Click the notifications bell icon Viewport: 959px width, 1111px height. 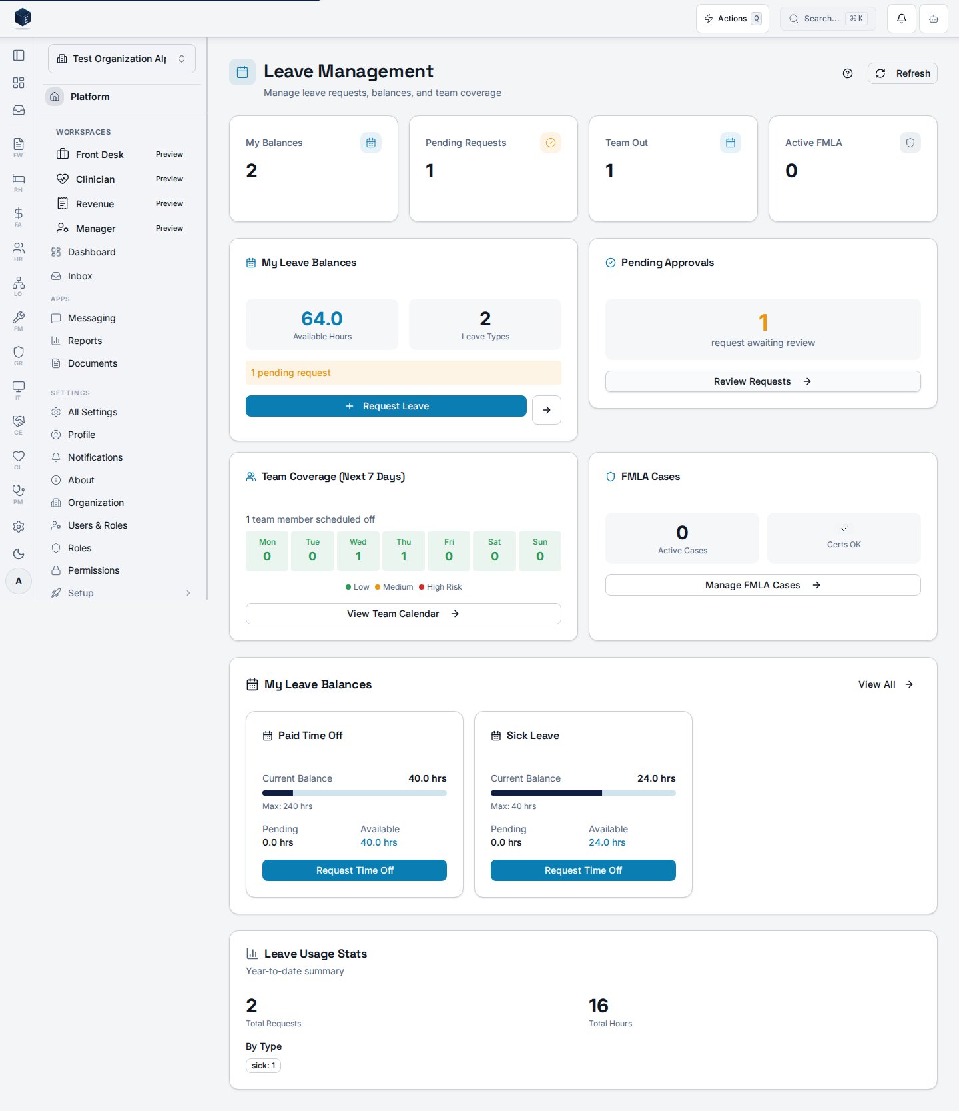(x=902, y=19)
